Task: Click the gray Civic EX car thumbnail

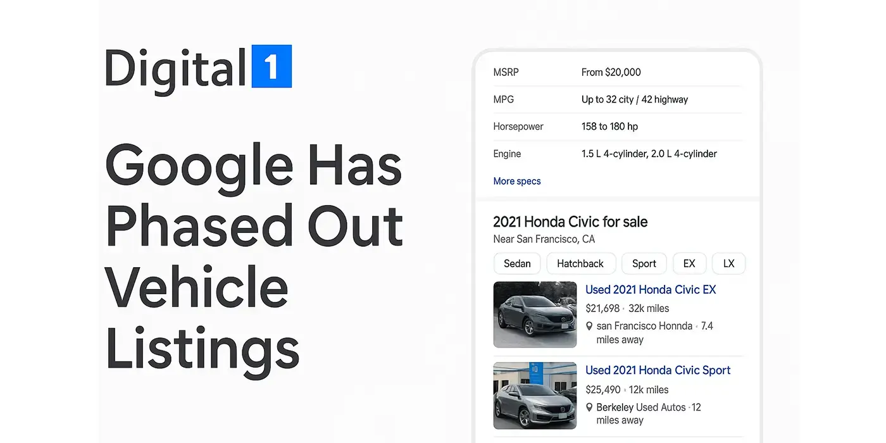Action: click(535, 315)
